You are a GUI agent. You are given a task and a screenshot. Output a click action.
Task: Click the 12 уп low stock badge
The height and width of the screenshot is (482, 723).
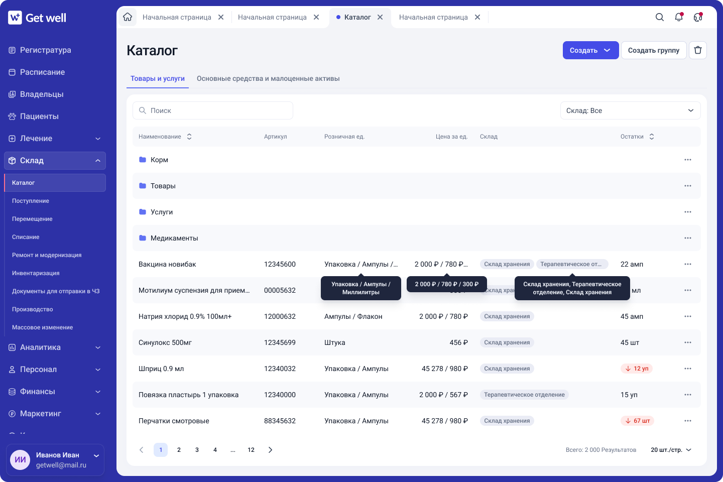[x=637, y=369]
